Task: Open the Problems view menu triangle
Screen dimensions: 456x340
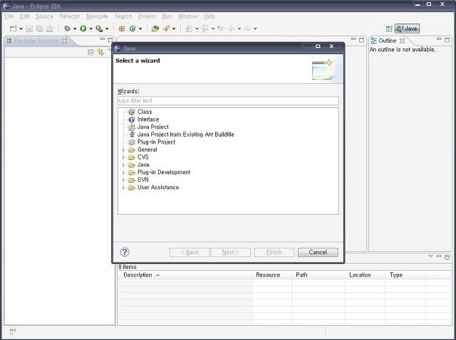Action: coord(430,256)
